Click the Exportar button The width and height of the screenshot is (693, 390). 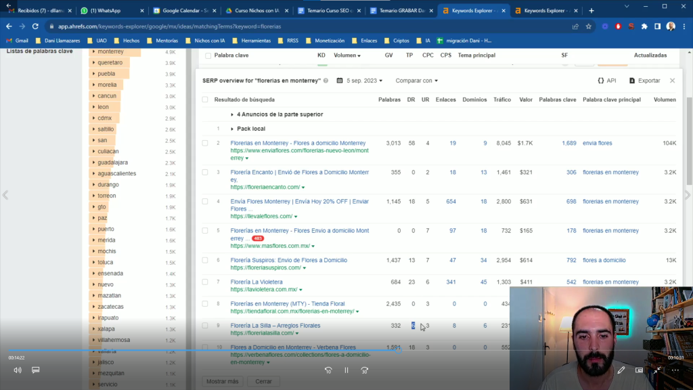[x=644, y=81]
